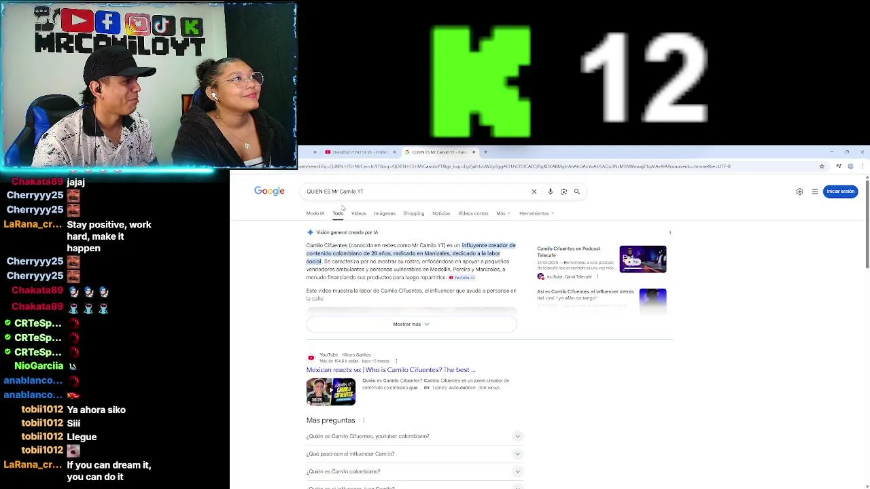Open Mexican reacts Who is Camilo Cifuentes link
The image size is (870, 489).
(391, 370)
